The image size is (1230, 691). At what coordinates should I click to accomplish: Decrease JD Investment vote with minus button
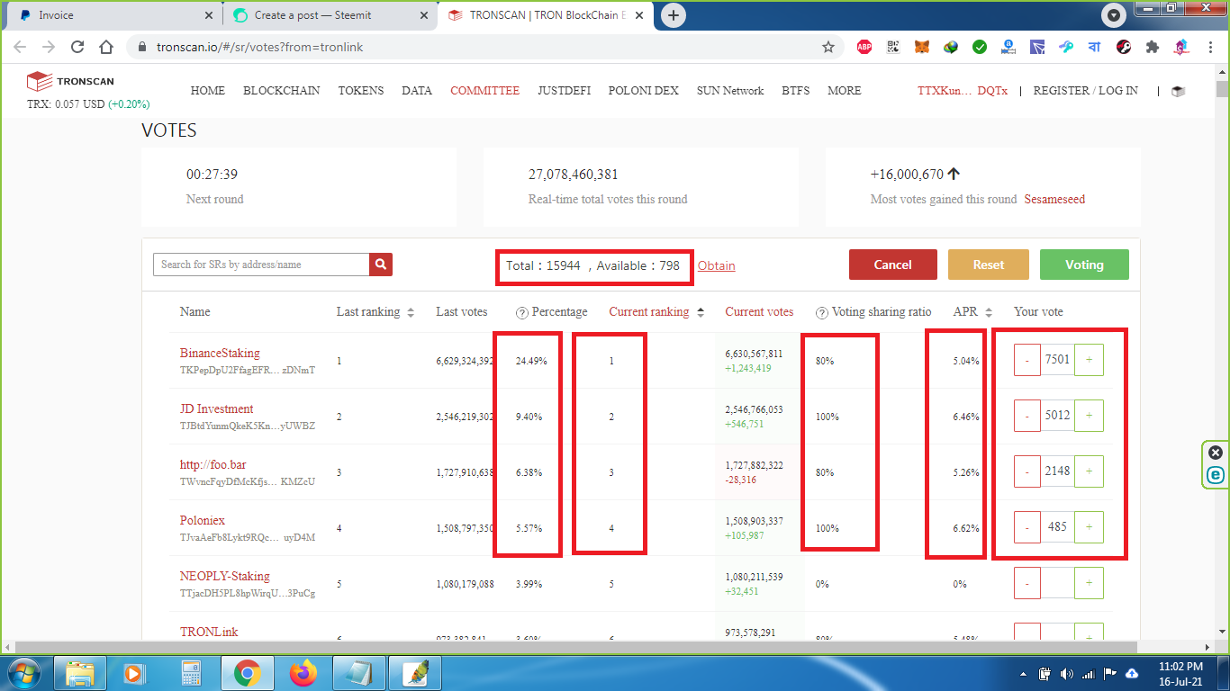(x=1027, y=416)
